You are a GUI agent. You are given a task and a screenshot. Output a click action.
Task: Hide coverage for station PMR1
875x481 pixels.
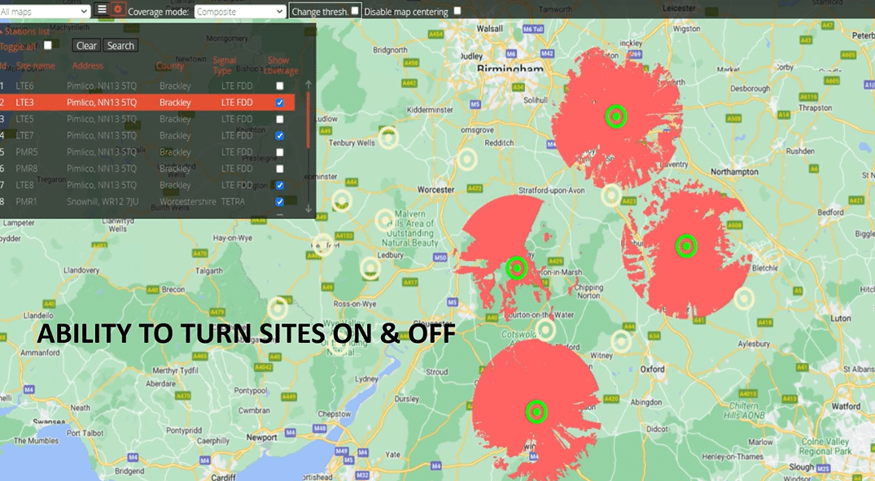pos(279,201)
